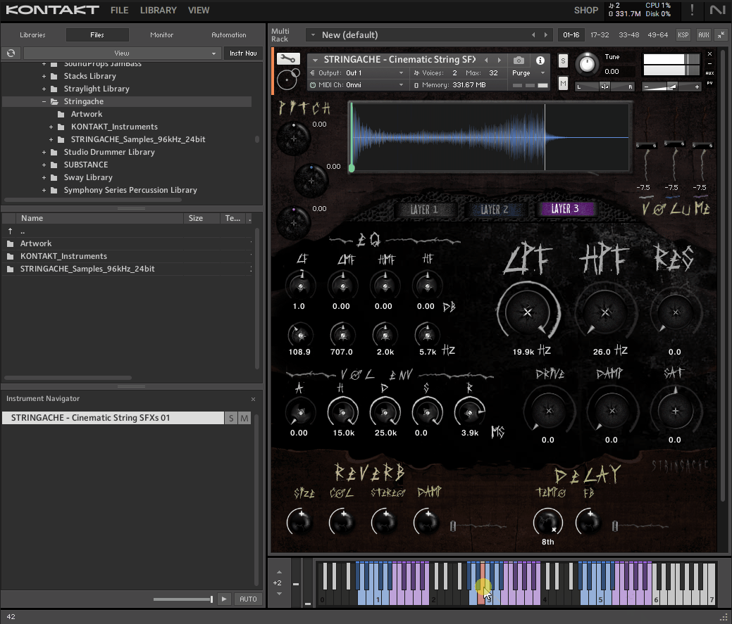Close the Instrument Navigator pane
732x624 pixels.
click(x=253, y=399)
